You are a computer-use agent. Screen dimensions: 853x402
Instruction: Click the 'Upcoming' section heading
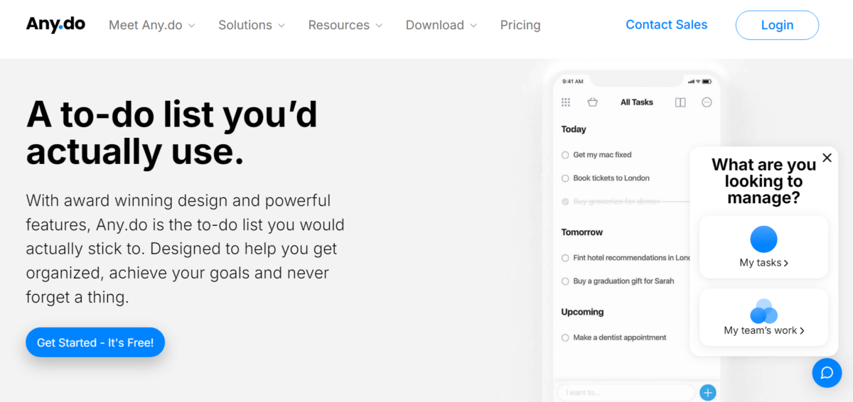(582, 312)
